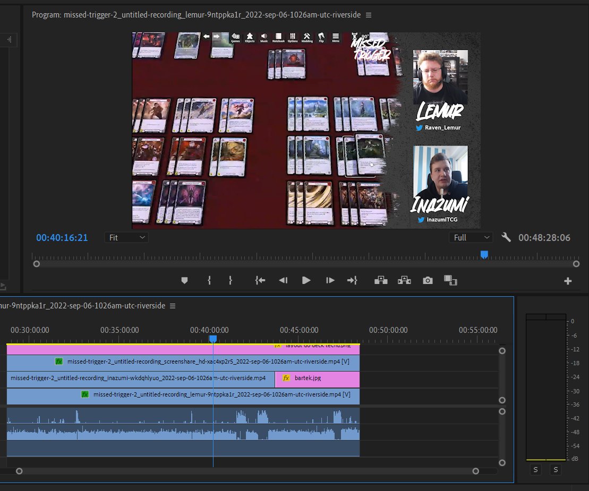The width and height of the screenshot is (589, 491).
Task: Select the layout do deck techu.png clip
Action: coord(183,349)
